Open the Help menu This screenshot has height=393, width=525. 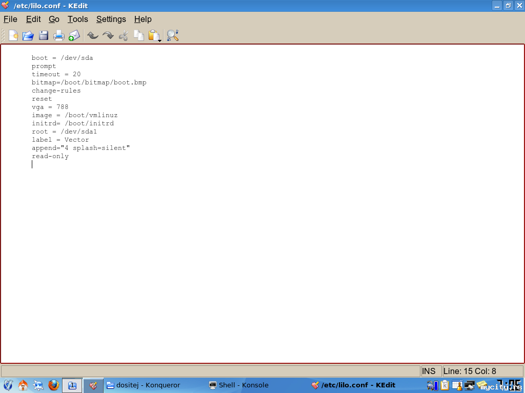point(143,19)
